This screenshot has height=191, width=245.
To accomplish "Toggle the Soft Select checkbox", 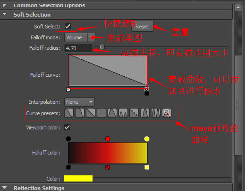I will pos(68,26).
